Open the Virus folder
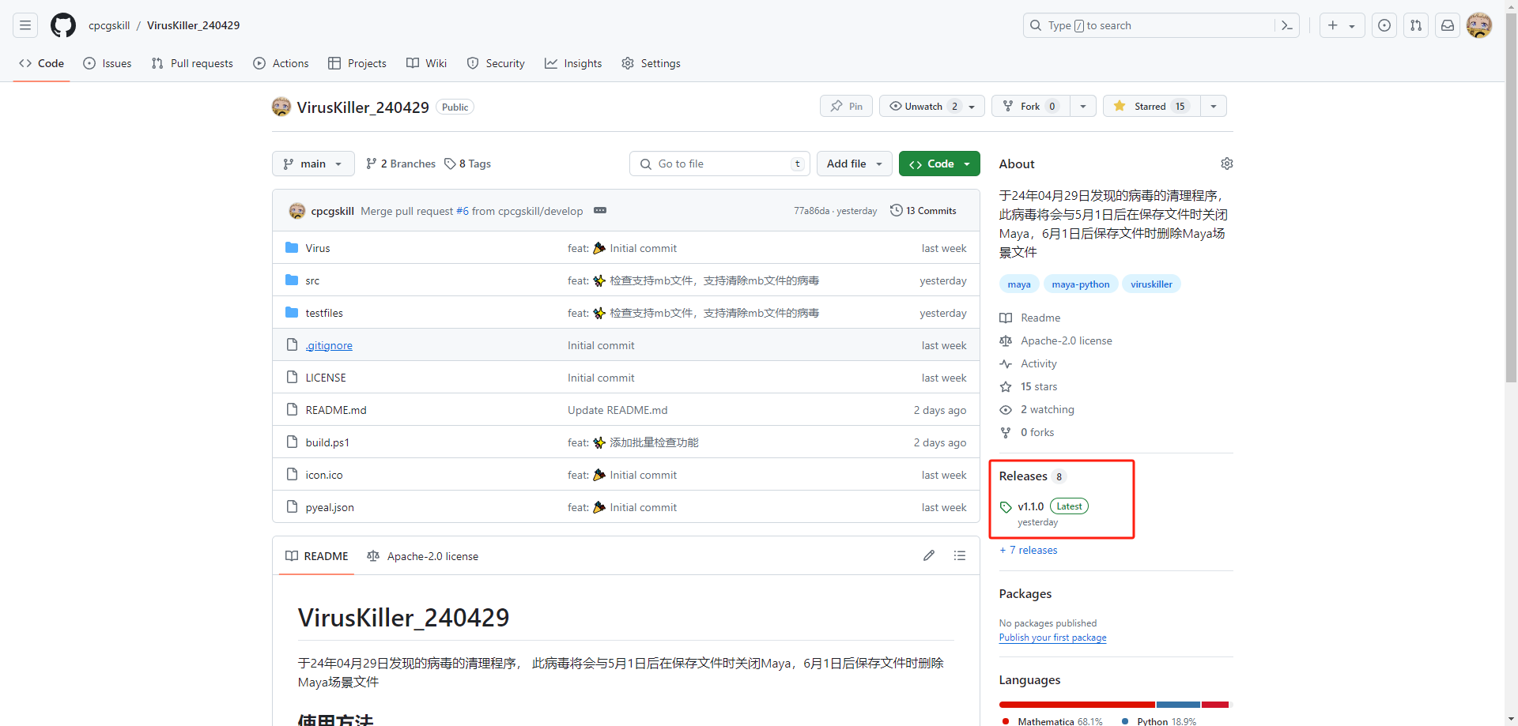 tap(318, 248)
